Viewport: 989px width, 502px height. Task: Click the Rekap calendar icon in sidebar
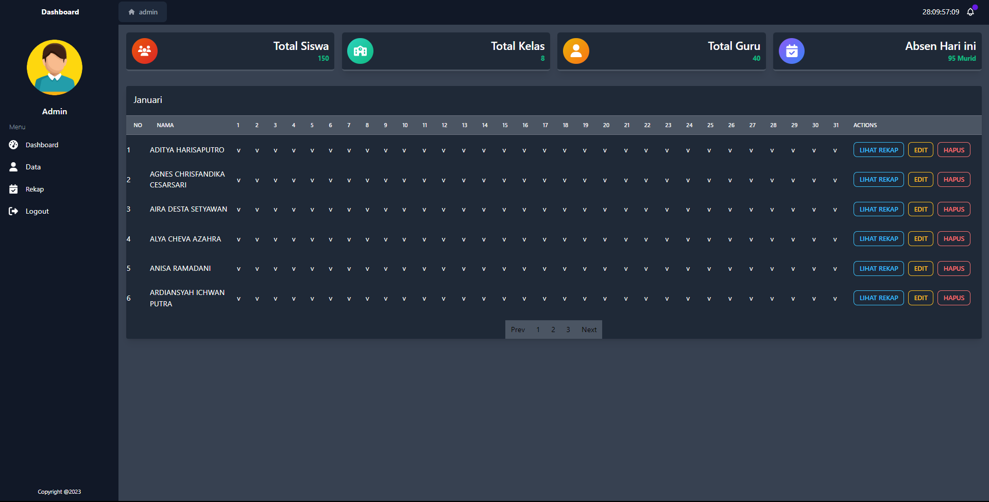(x=13, y=189)
